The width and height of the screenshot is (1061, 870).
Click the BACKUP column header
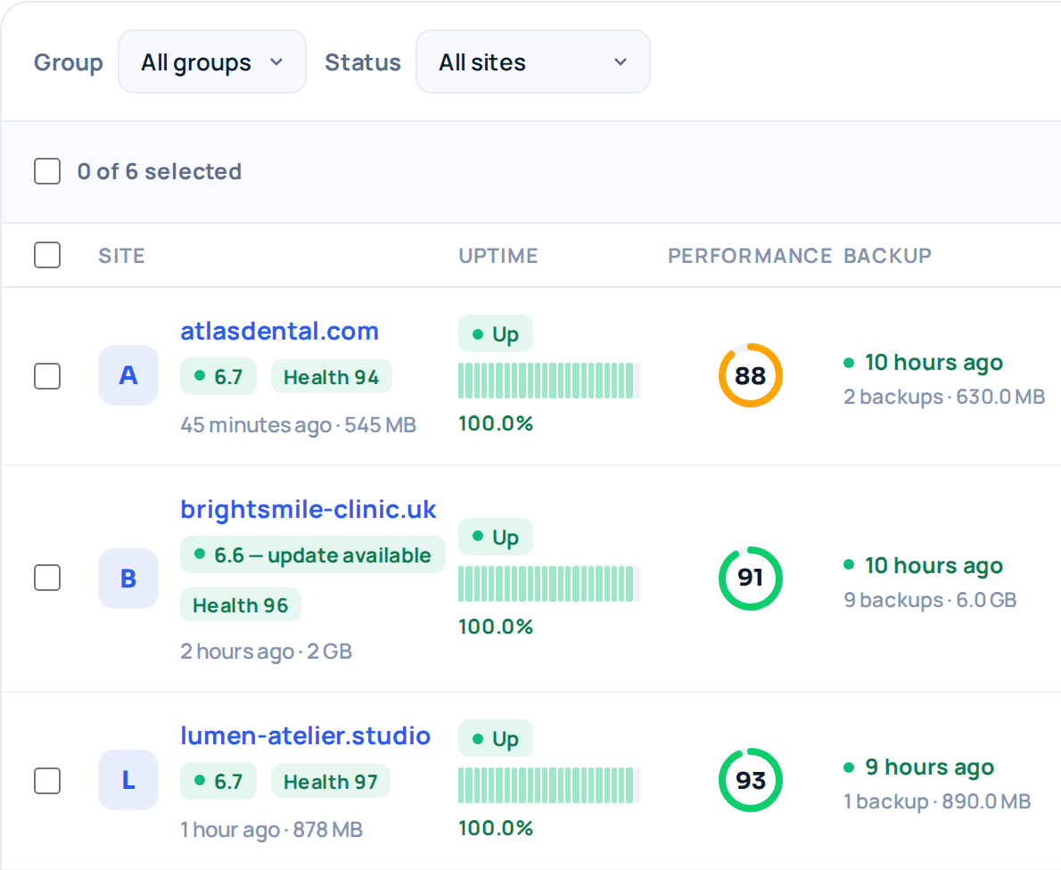[x=887, y=256]
